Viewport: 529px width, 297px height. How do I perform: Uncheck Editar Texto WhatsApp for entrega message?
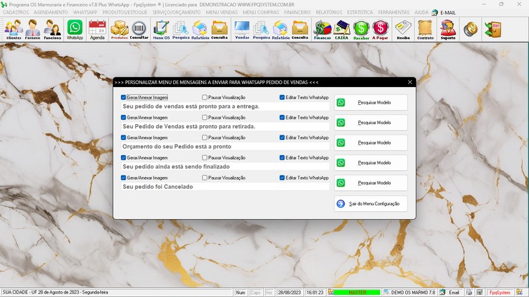[282, 97]
